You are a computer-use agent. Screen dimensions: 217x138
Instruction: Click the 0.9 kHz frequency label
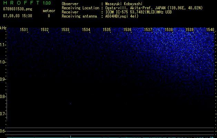(x=3, y=79)
